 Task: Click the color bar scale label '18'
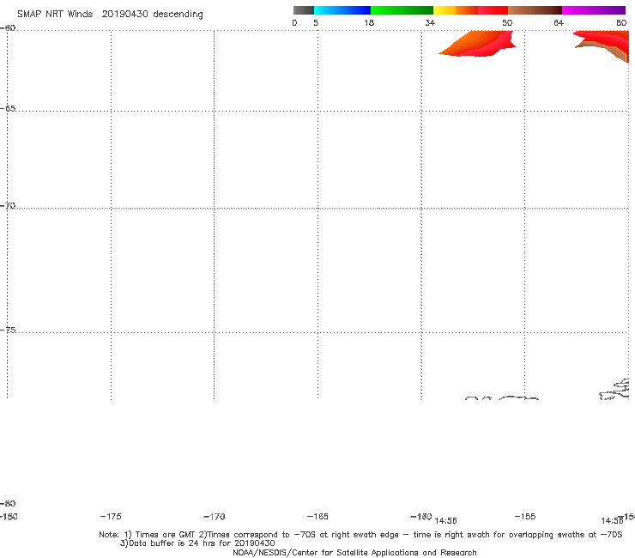coord(369,22)
